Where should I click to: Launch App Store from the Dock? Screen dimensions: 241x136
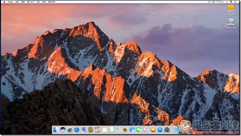160,130
